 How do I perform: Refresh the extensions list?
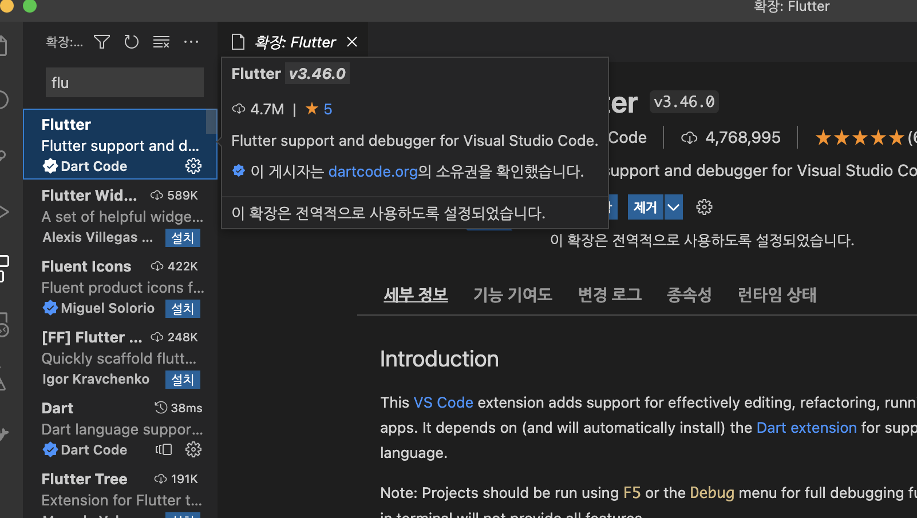[132, 42]
